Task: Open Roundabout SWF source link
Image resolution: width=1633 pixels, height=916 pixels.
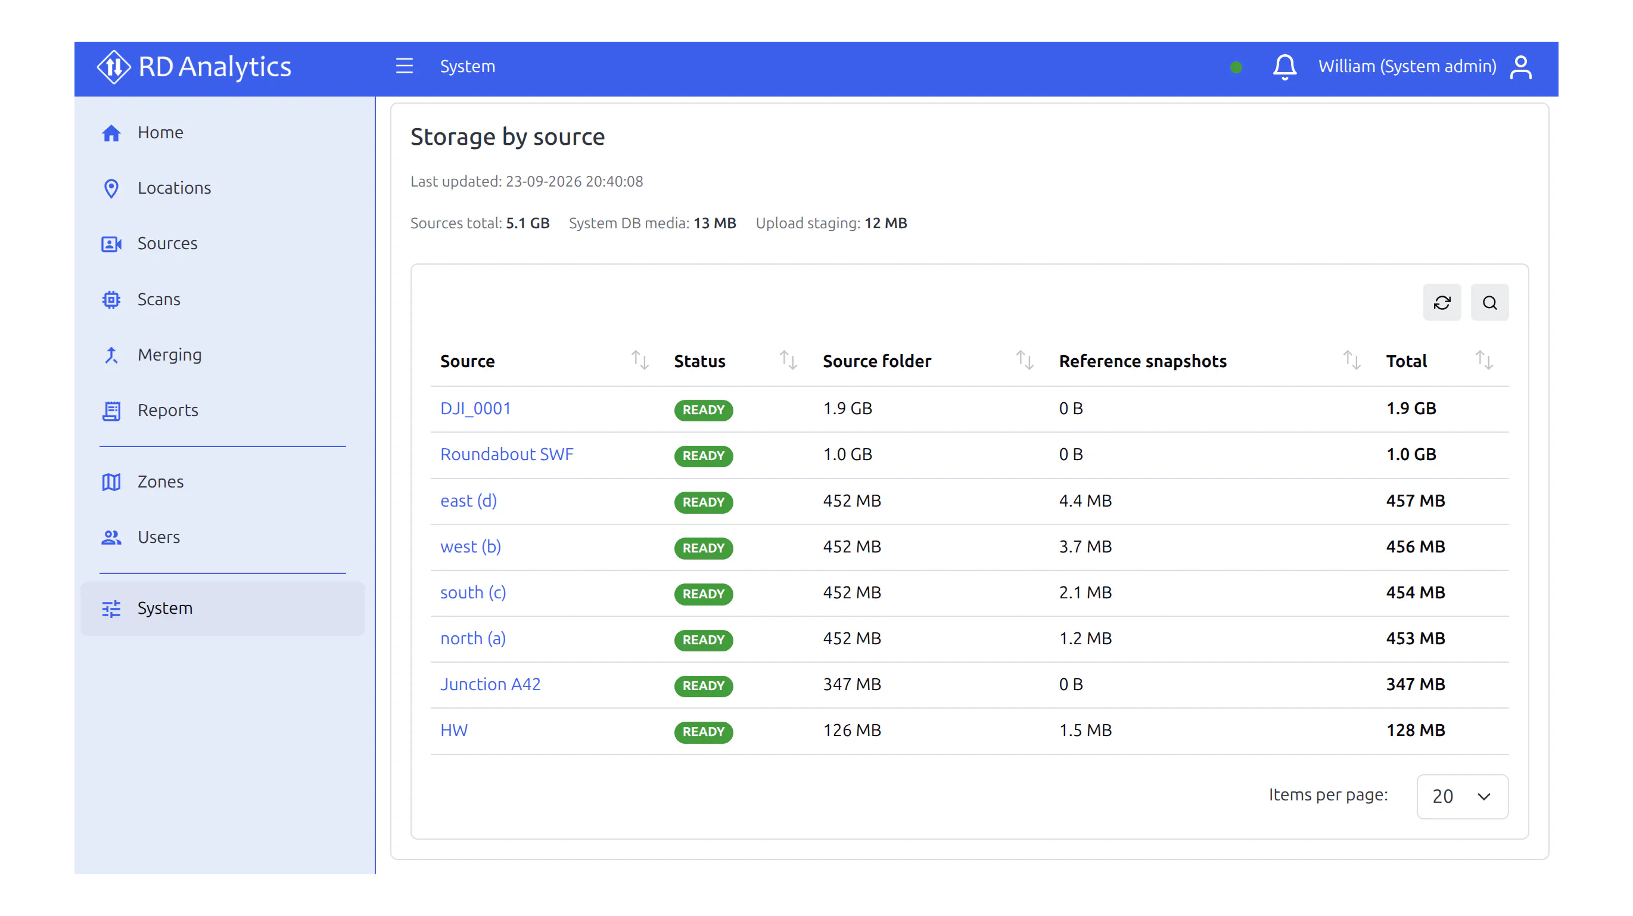Action: [x=506, y=454]
